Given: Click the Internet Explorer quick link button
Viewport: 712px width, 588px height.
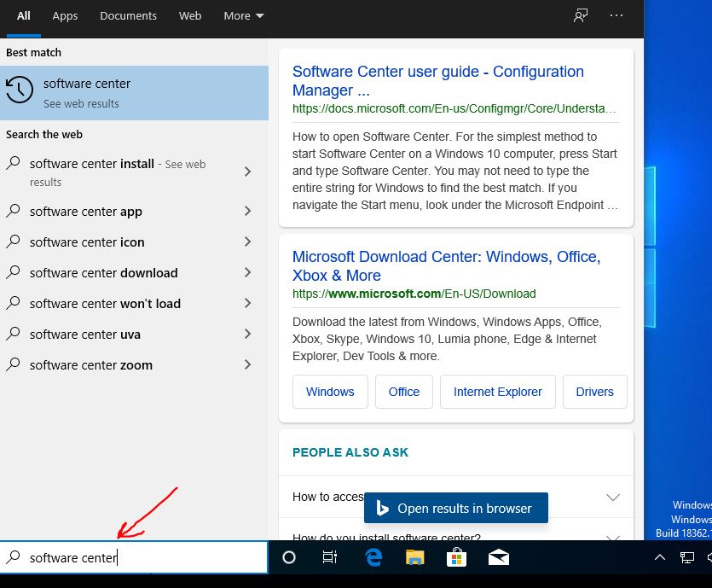Looking at the screenshot, I should click(x=497, y=392).
